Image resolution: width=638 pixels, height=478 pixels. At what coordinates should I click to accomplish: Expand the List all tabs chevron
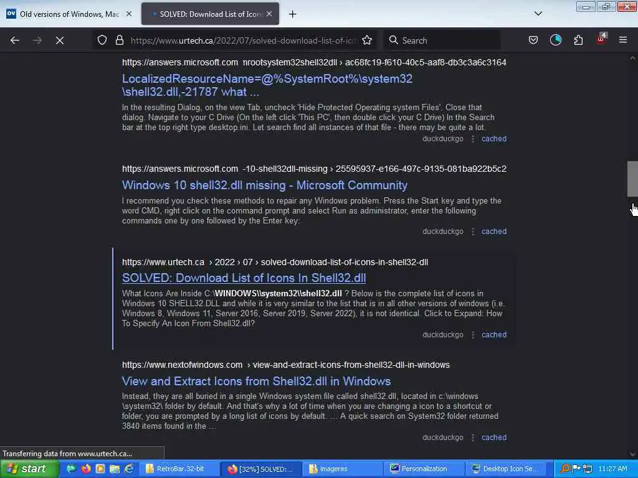(538, 14)
